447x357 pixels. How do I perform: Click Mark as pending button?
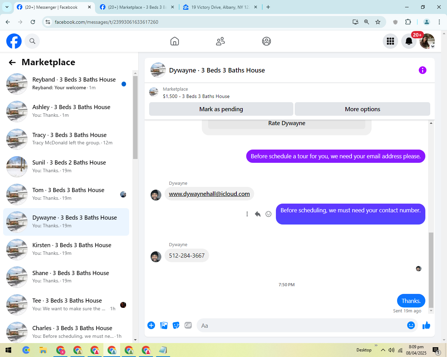pos(221,109)
